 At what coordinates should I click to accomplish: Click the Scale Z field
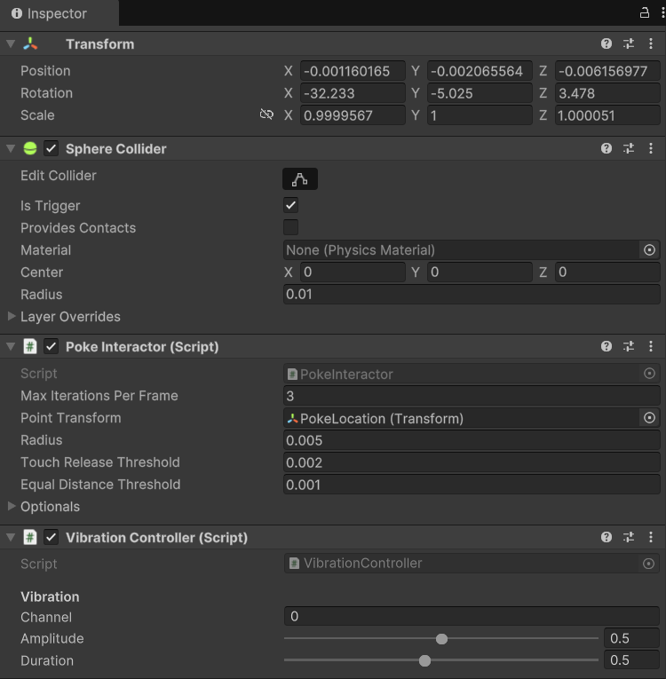click(607, 115)
